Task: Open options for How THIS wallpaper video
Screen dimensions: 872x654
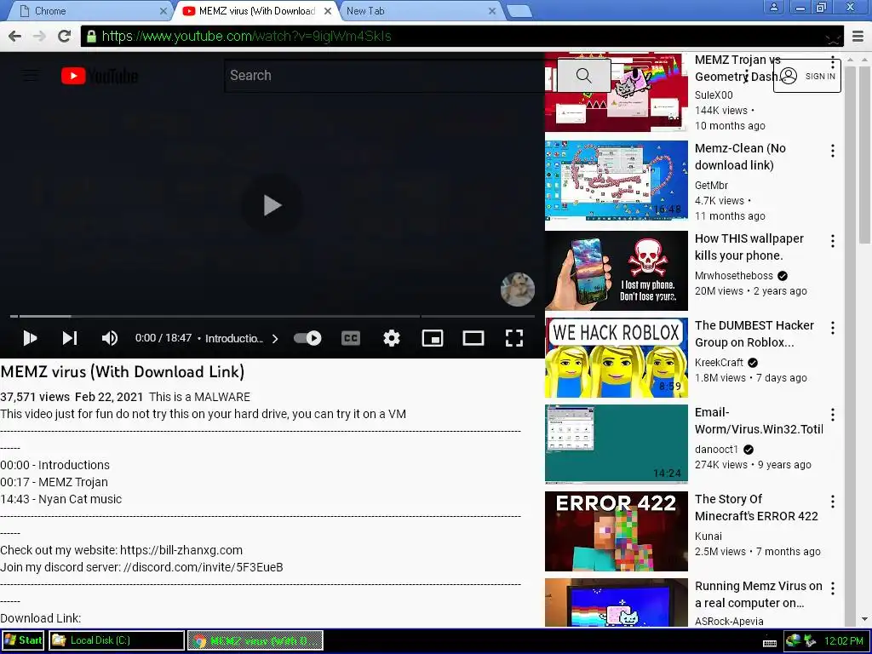Action: (x=833, y=241)
